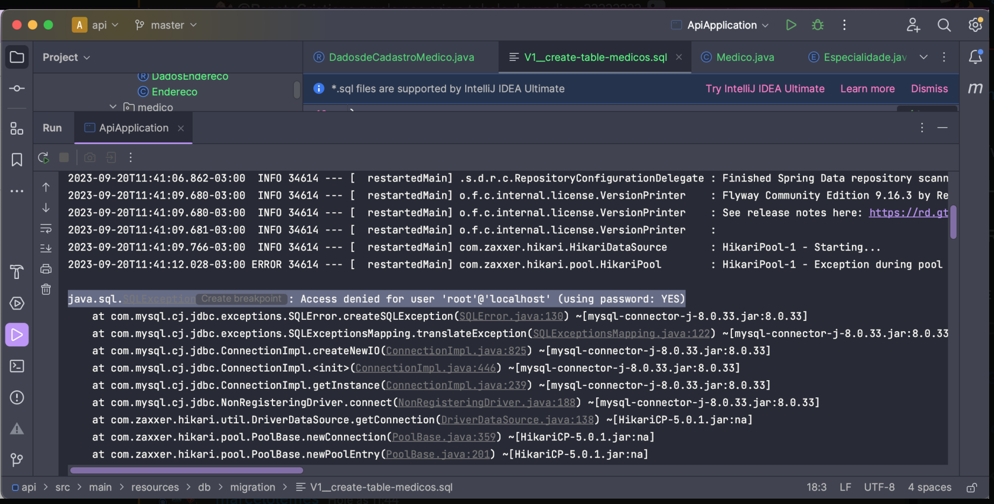
Task: Click the console vertical scrollbar
Action: click(x=953, y=222)
